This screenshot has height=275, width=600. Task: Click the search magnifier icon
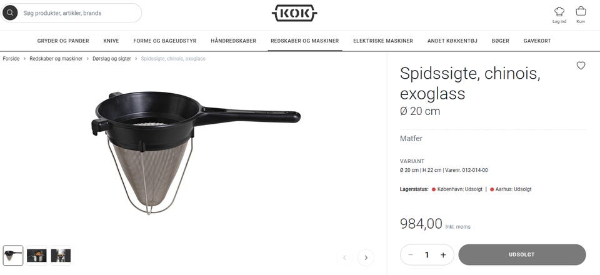pyautogui.click(x=10, y=13)
